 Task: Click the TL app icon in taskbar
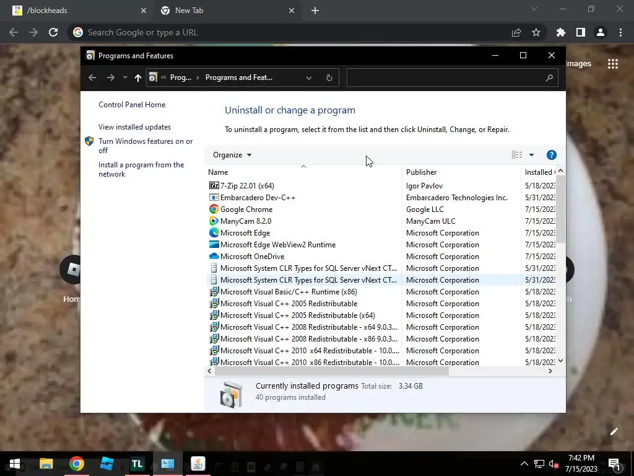[x=137, y=464]
